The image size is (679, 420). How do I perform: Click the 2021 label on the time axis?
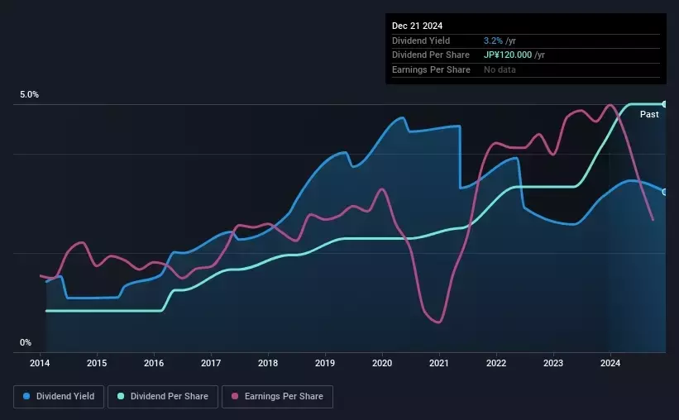click(438, 363)
